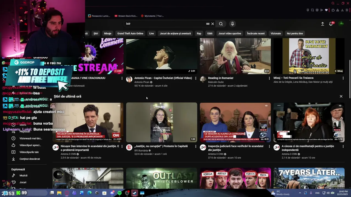Select the Încărcate recent chip

[256, 33]
